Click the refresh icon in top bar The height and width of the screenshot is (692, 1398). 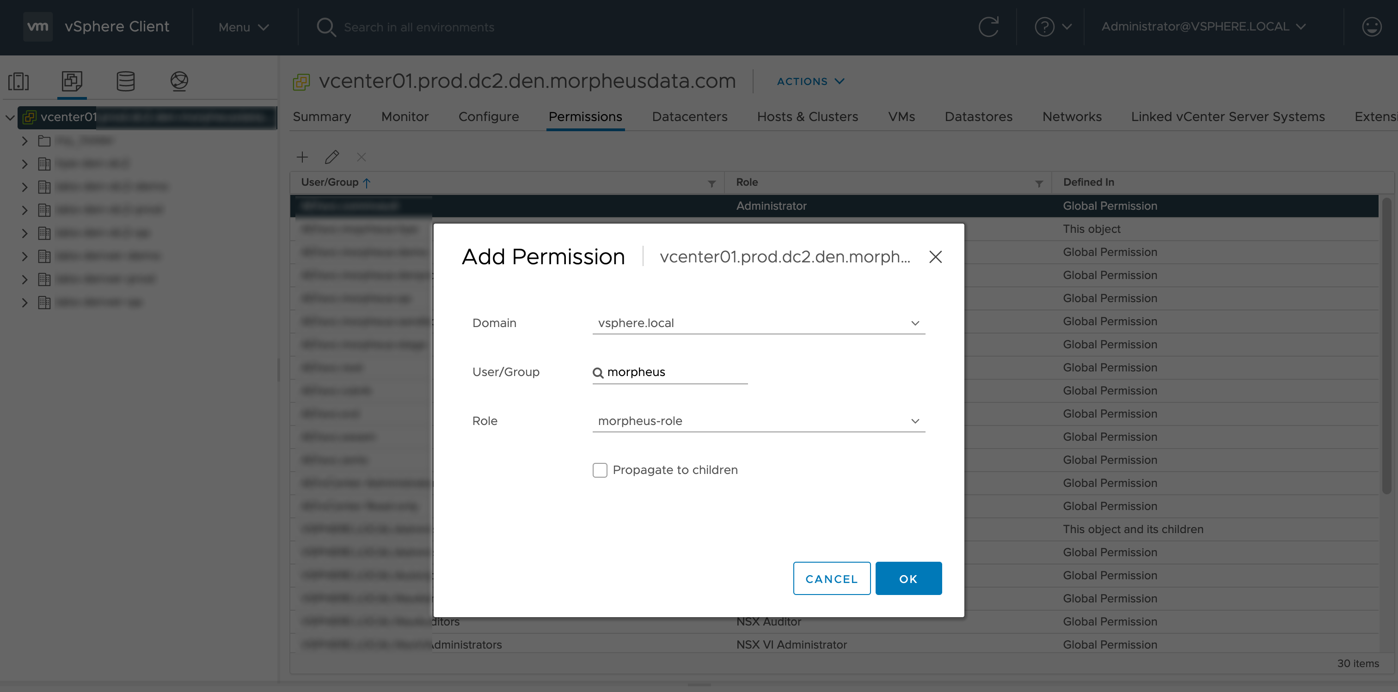(988, 27)
